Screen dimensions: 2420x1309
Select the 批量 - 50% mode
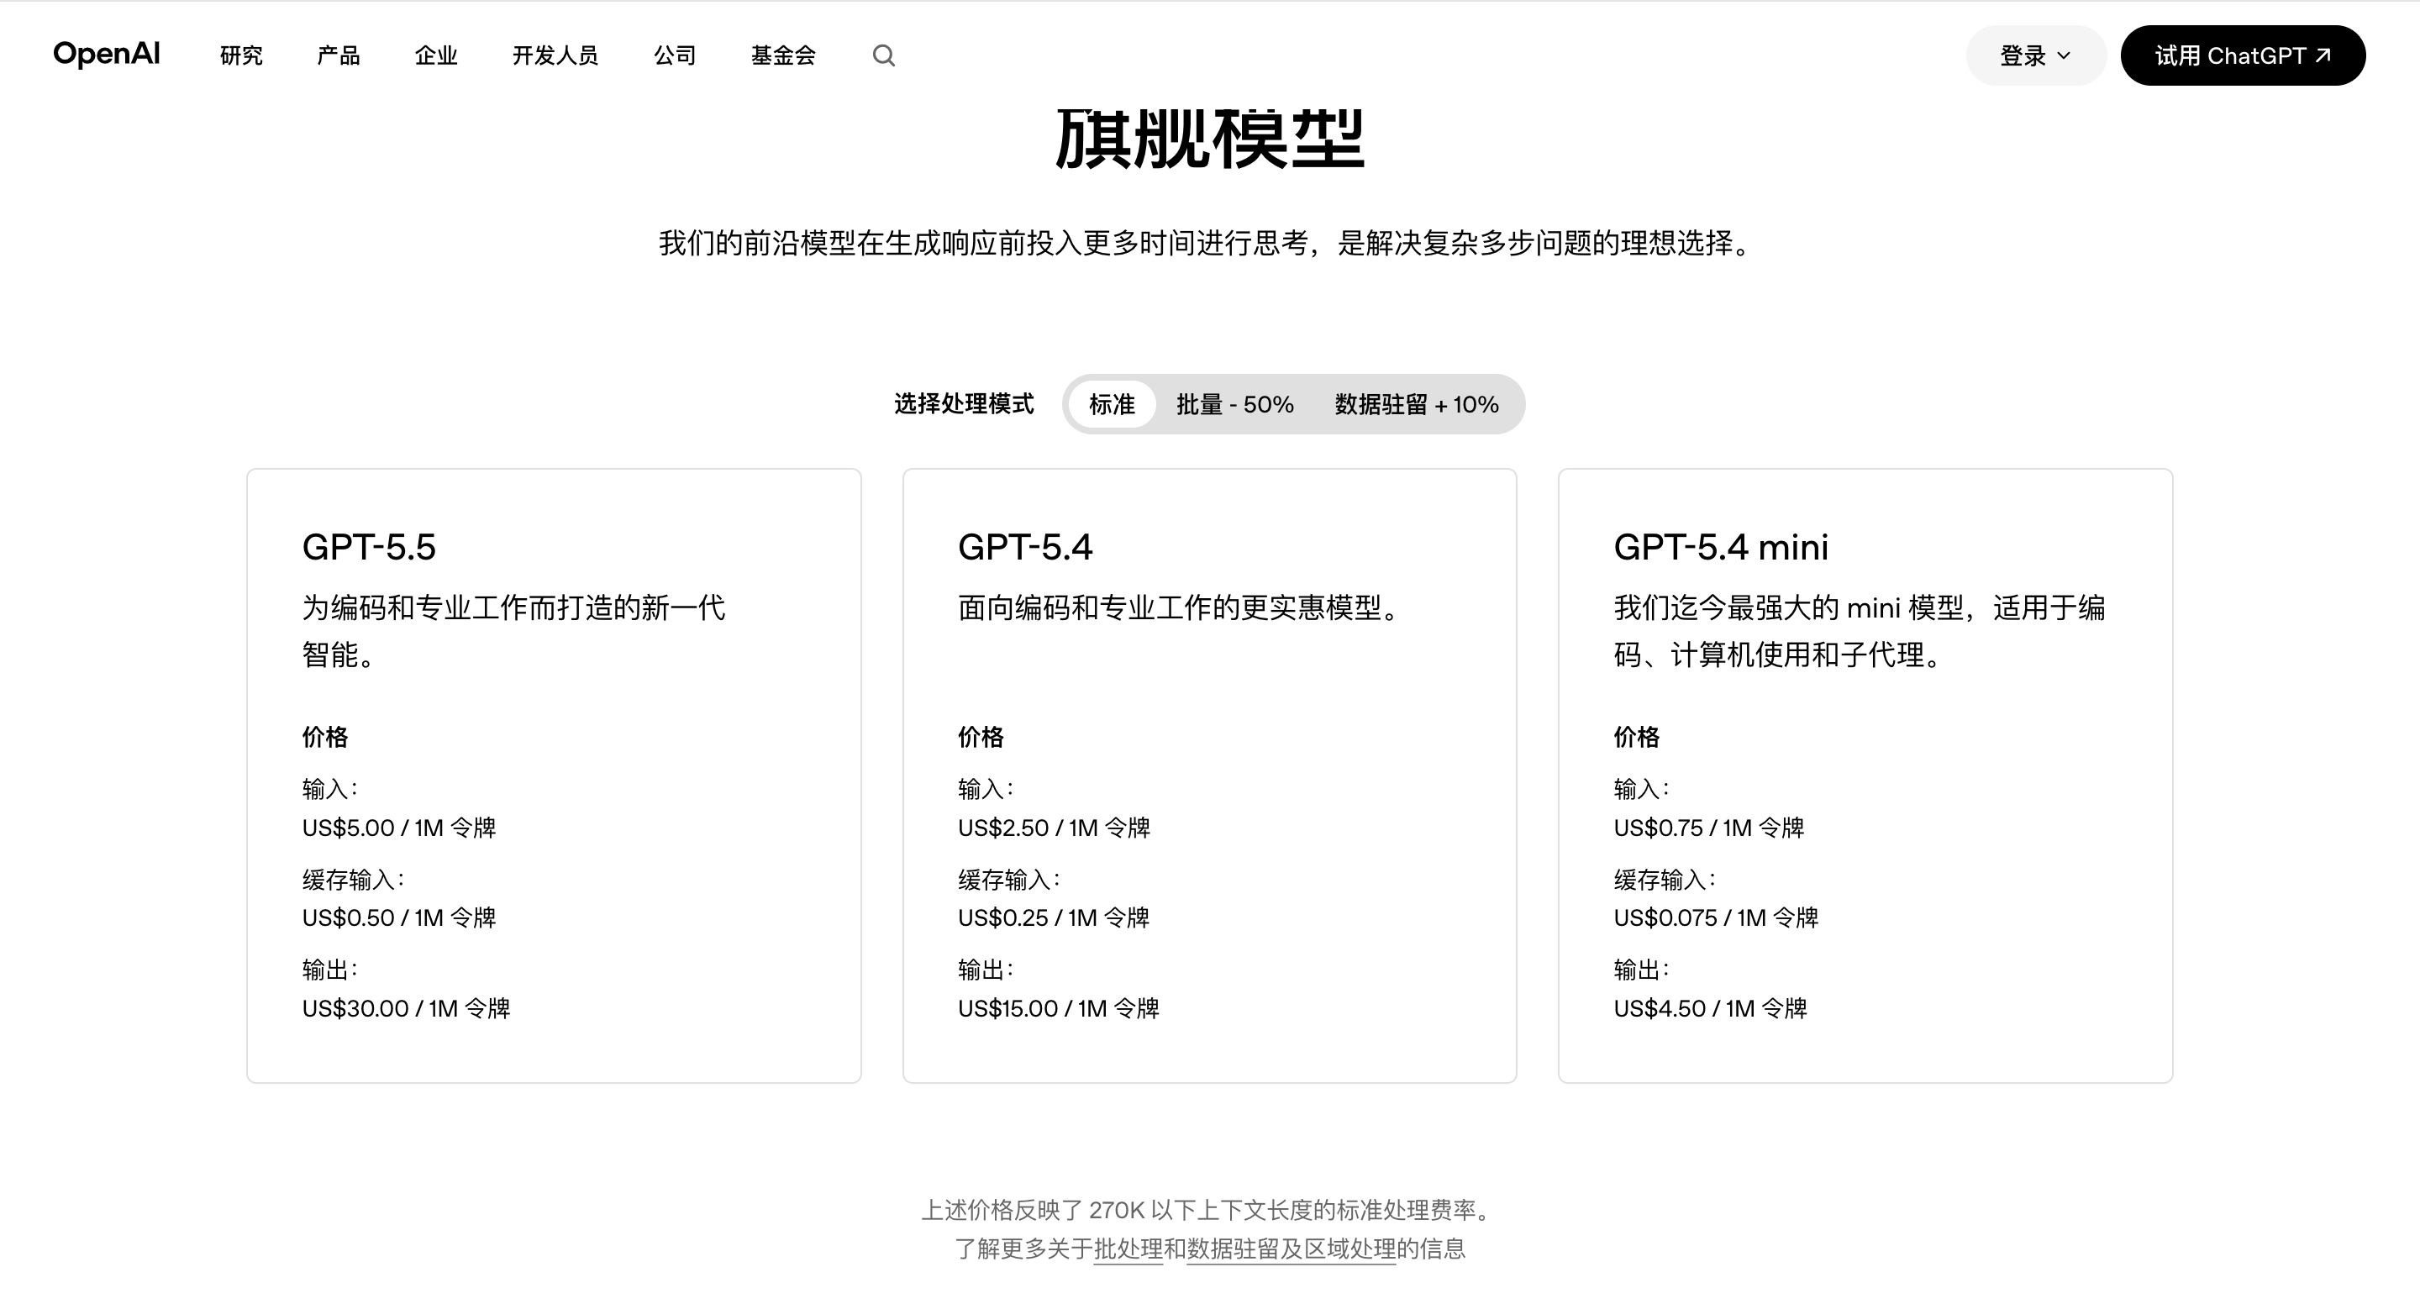point(1234,404)
